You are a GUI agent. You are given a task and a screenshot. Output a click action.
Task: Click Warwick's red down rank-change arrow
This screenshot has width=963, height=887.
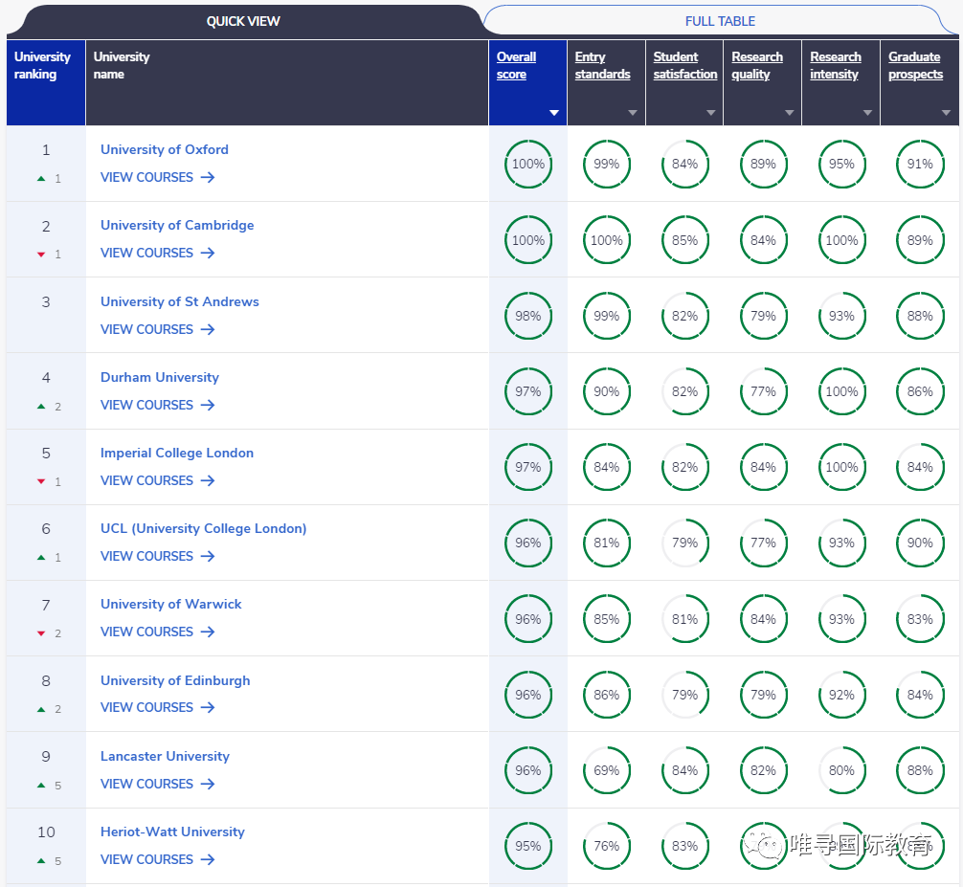(x=41, y=632)
